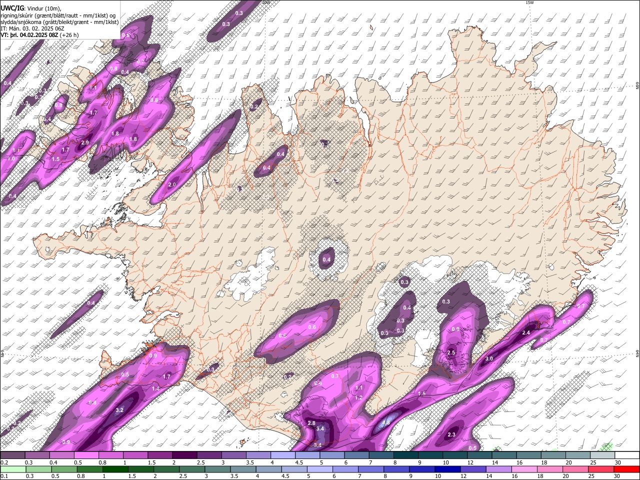This screenshot has height=480, width=640.
Task: Click the 2.8 precipitation value on the map
Action: point(311,423)
